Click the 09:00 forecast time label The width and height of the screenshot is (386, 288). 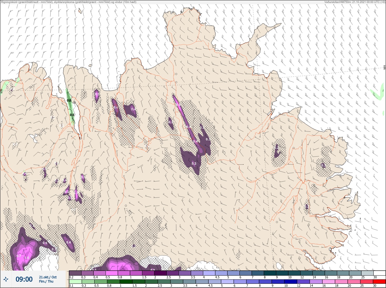tap(24, 279)
